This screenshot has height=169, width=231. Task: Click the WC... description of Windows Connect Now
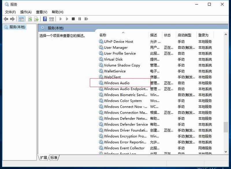point(154,107)
